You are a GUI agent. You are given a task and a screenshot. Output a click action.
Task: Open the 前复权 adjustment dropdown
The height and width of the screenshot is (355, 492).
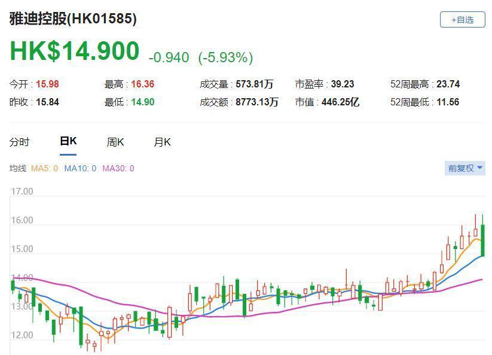coord(465,168)
